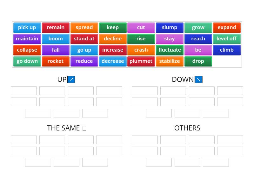Select the 'plummet' word tile
The width and height of the screenshot is (254, 190).
click(x=141, y=61)
